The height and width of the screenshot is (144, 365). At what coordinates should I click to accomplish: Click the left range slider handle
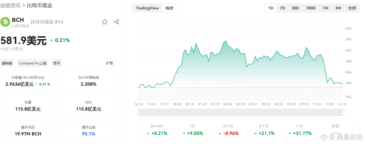(139, 112)
